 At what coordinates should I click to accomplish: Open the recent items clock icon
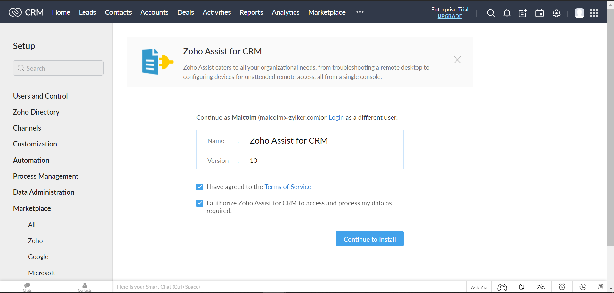pyautogui.click(x=583, y=287)
